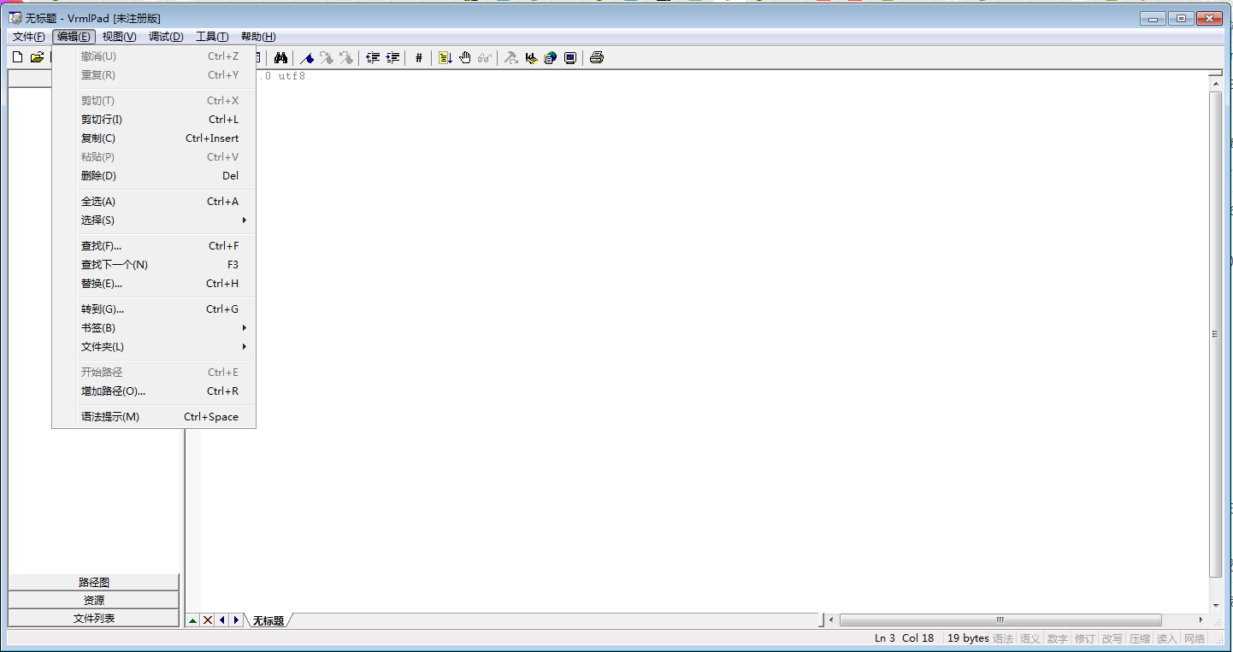Screen dimensions: 1233x652
Task: Click the 'Ln 3' status bar entry
Action: click(x=885, y=638)
